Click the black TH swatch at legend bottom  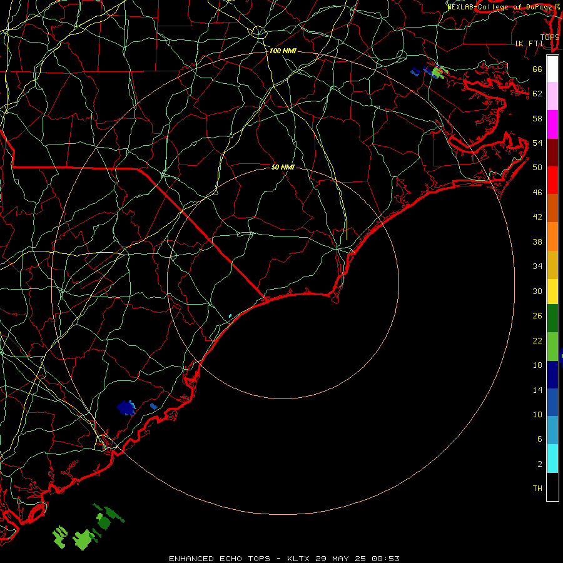tap(552, 487)
